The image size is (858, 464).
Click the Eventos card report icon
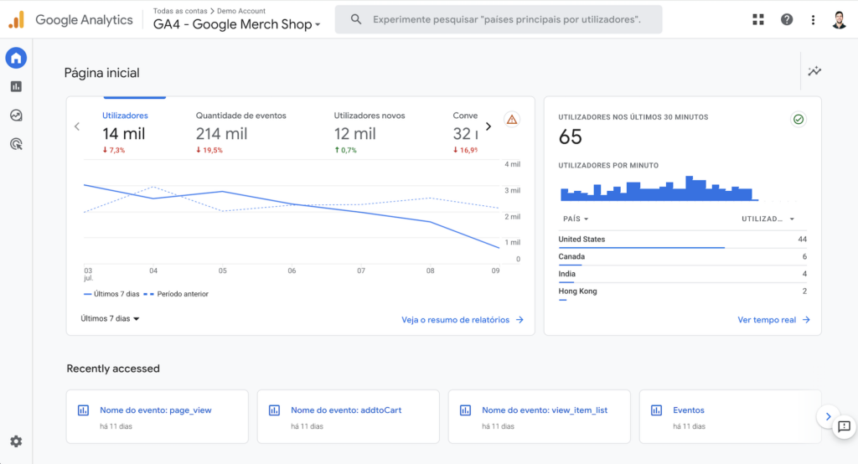coord(656,410)
